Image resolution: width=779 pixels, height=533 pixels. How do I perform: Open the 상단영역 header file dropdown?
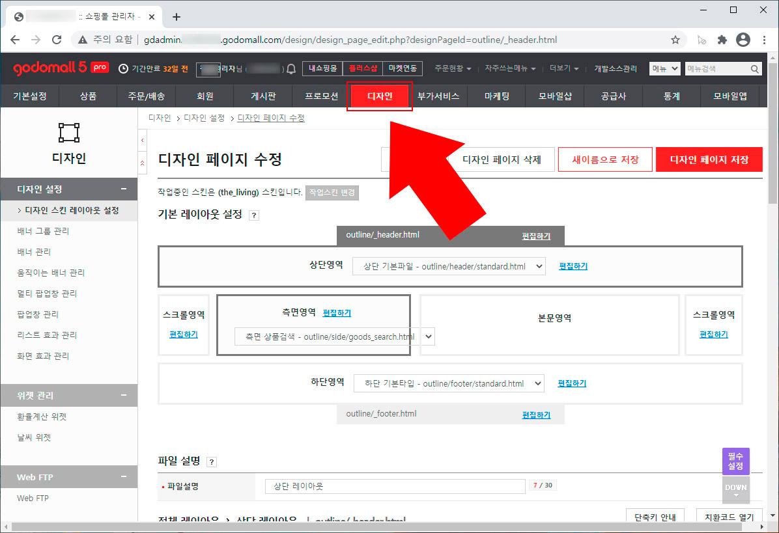tap(449, 267)
